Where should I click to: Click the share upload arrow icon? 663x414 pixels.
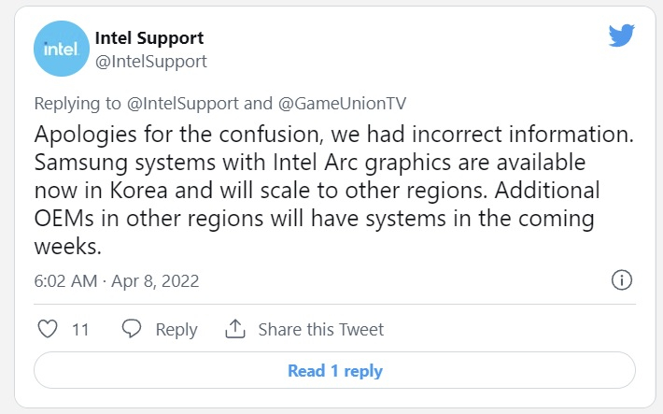pyautogui.click(x=235, y=329)
